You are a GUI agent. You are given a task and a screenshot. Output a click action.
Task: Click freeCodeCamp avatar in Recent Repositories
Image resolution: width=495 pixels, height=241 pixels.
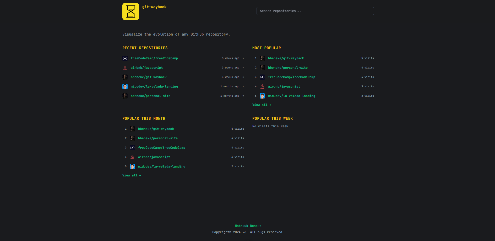click(x=125, y=58)
